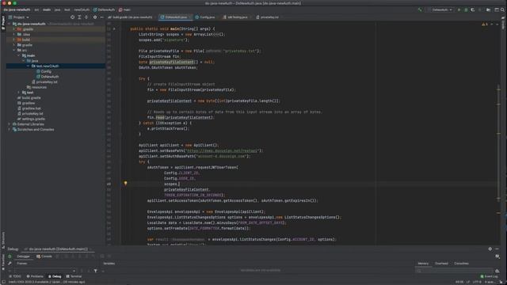Toggle Favorites tool window stripe button

pyautogui.click(x=3, y=262)
